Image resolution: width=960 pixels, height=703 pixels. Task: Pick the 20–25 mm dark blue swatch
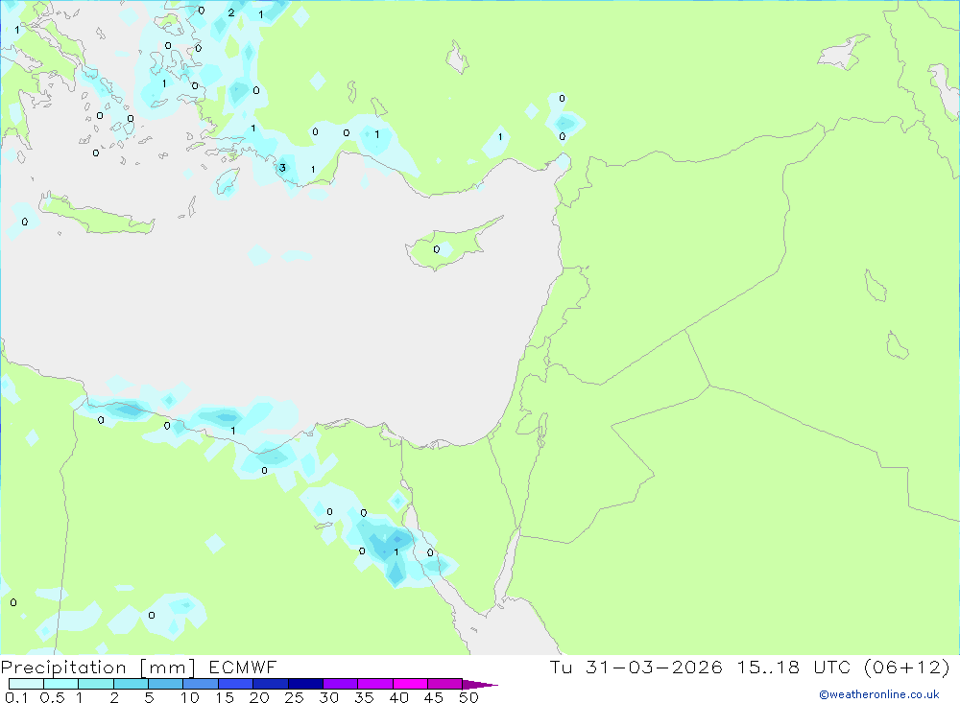[270, 684]
